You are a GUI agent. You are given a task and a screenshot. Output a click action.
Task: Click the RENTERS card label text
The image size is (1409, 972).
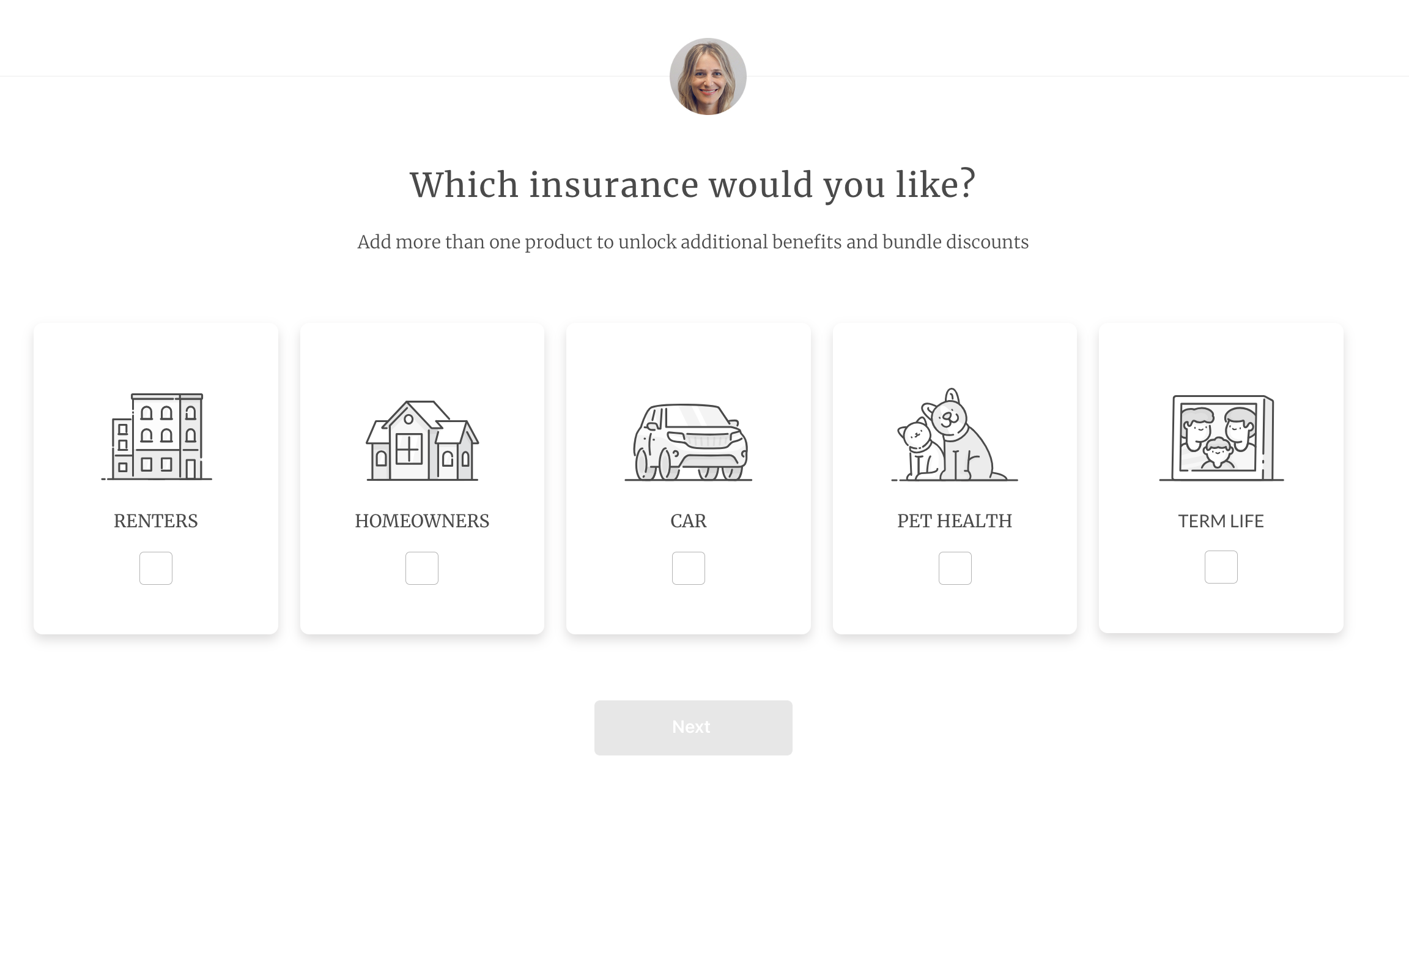point(155,521)
